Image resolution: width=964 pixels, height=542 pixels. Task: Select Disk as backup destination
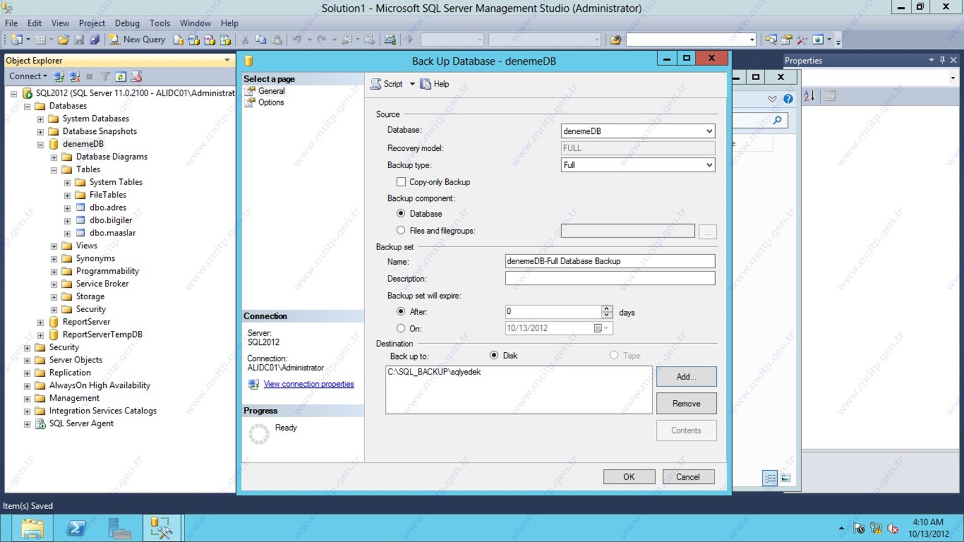click(494, 355)
